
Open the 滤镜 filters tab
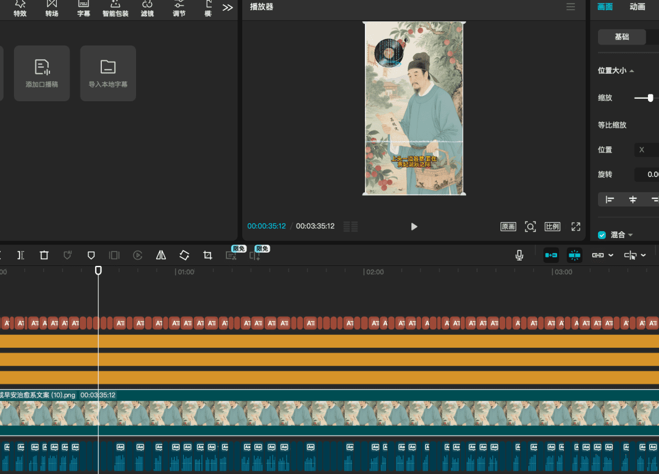pyautogui.click(x=147, y=9)
